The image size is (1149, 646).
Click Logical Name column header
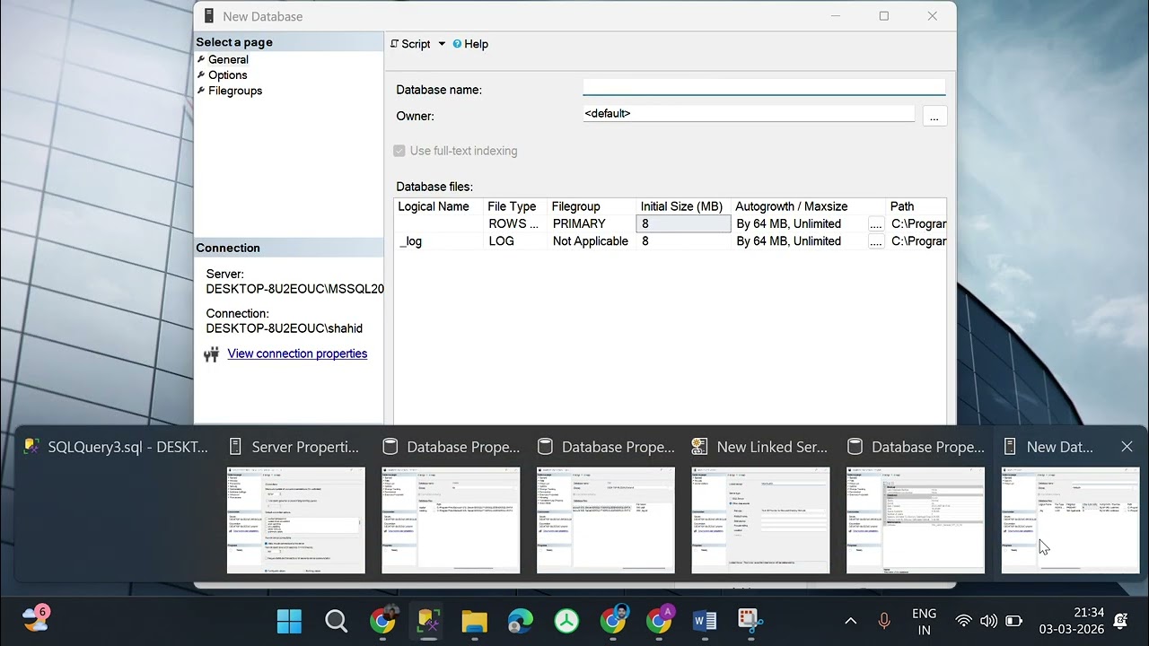click(x=439, y=206)
